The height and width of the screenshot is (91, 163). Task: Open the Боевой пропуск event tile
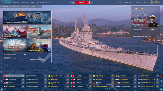click(39, 45)
